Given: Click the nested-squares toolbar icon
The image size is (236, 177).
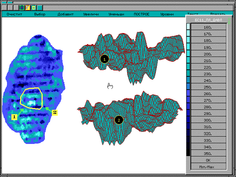Looking at the screenshot, I should coord(22,7).
